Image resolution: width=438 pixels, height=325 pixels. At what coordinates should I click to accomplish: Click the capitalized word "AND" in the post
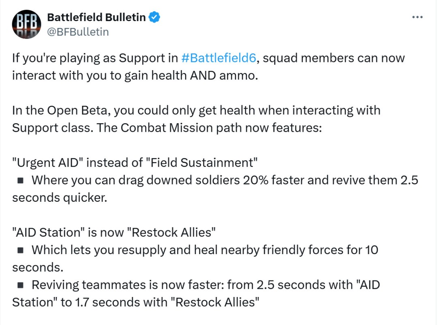[204, 76]
